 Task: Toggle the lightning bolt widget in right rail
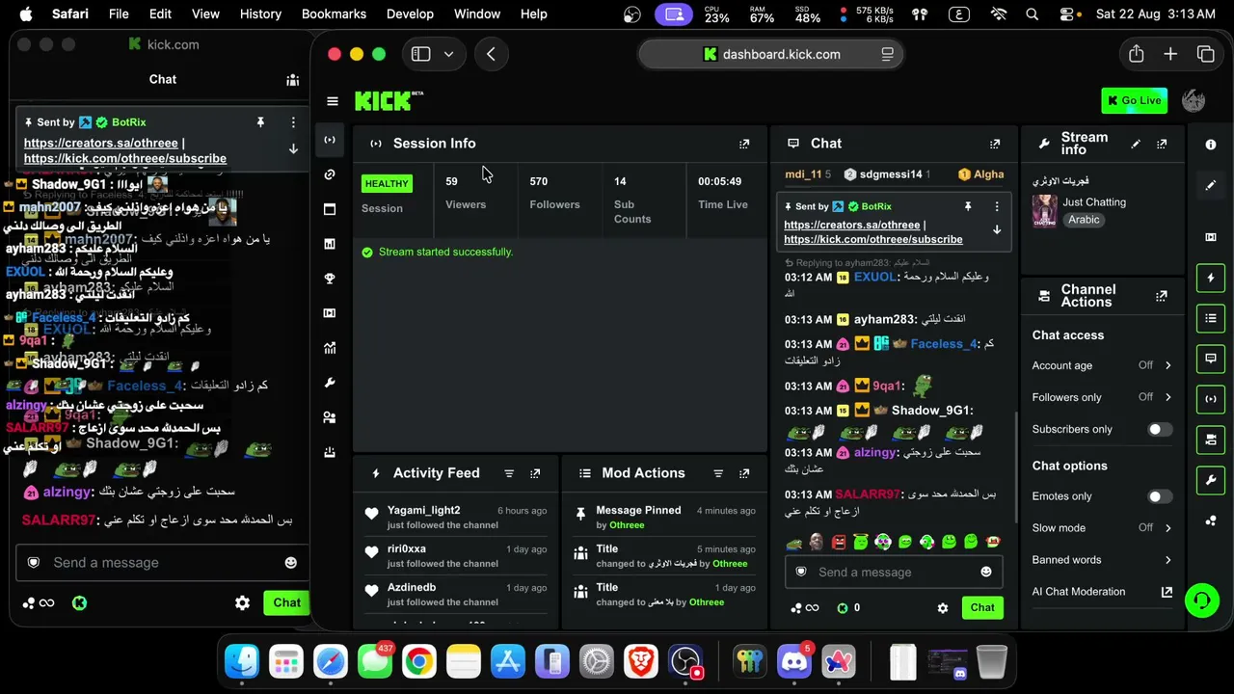coord(1211,278)
